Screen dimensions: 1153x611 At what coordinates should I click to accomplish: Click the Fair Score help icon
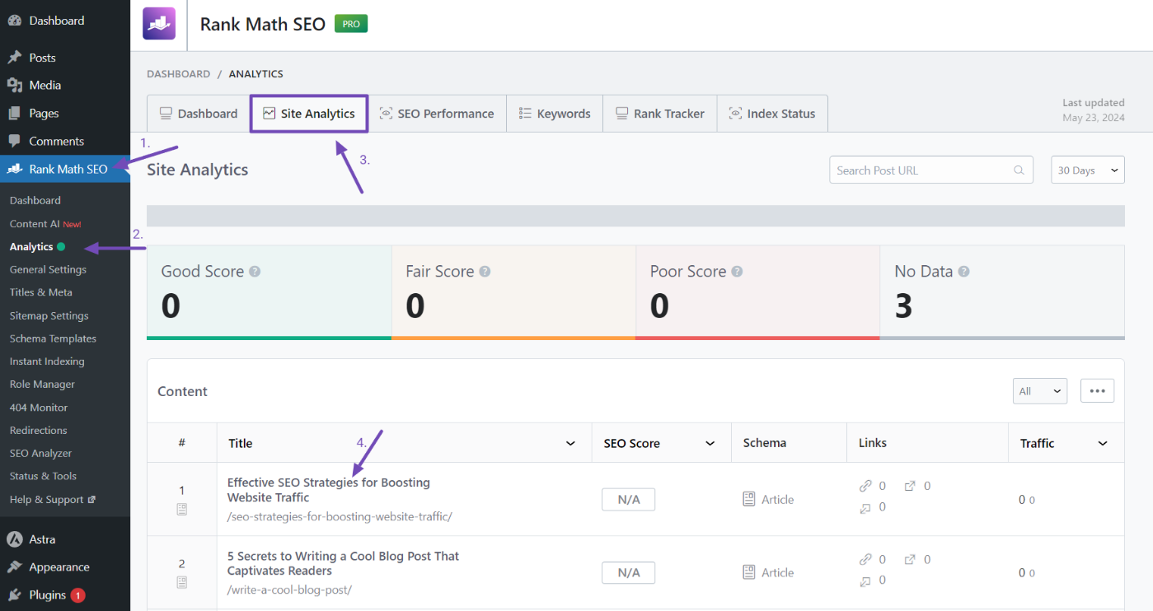[485, 271]
